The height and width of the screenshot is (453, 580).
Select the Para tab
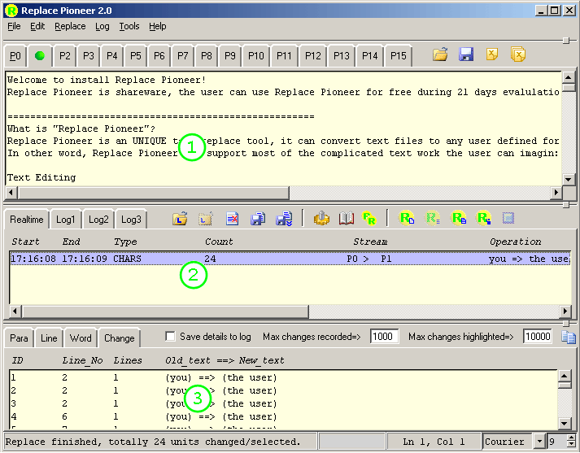pyautogui.click(x=19, y=338)
